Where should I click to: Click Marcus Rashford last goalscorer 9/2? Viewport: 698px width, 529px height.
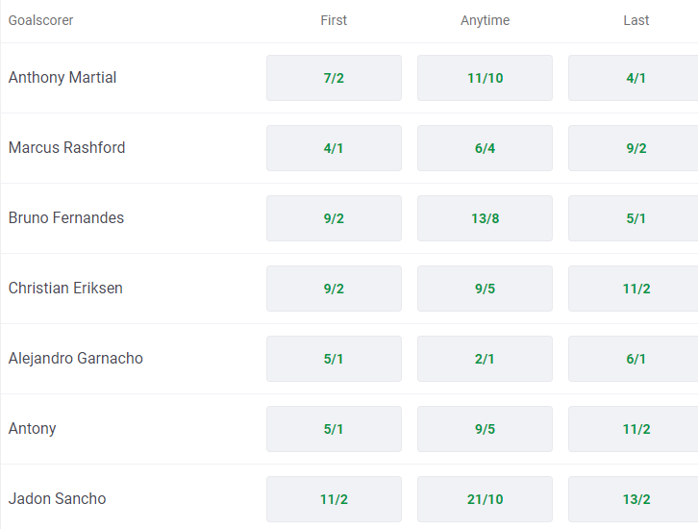[x=635, y=148]
